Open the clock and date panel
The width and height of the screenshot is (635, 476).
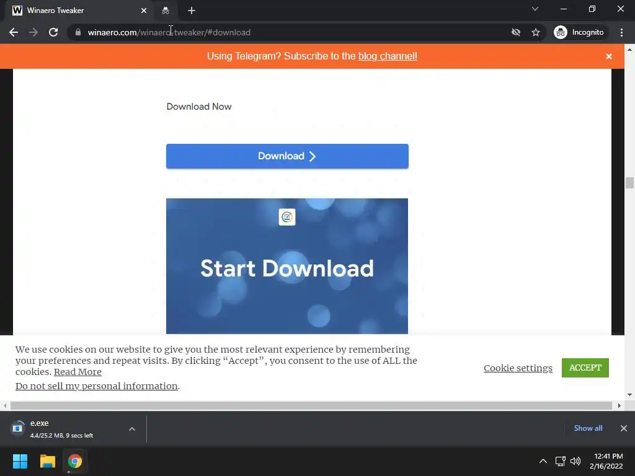(x=606, y=461)
